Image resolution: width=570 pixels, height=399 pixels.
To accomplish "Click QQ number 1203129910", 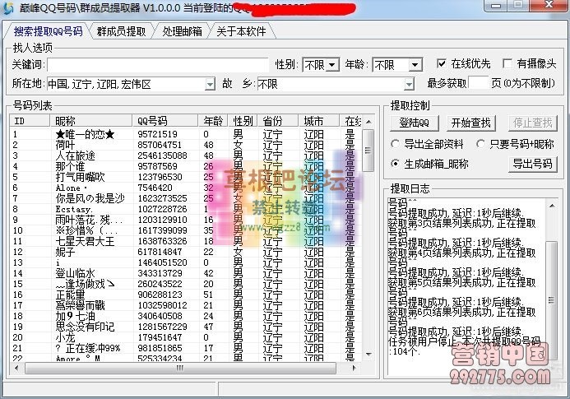I will 162,220.
